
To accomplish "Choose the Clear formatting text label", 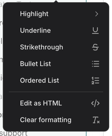I will (x=46, y=120).
